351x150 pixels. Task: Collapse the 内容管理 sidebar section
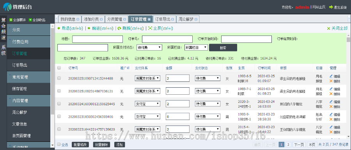(x=28, y=101)
